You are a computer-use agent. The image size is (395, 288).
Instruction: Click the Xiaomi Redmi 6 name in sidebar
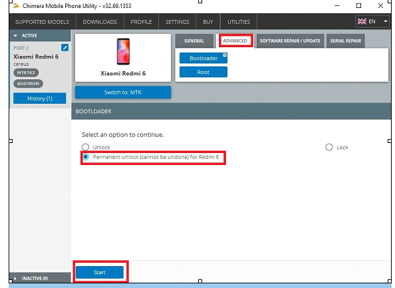pos(36,57)
